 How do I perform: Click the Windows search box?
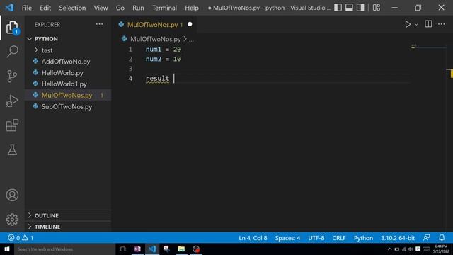coord(64,249)
